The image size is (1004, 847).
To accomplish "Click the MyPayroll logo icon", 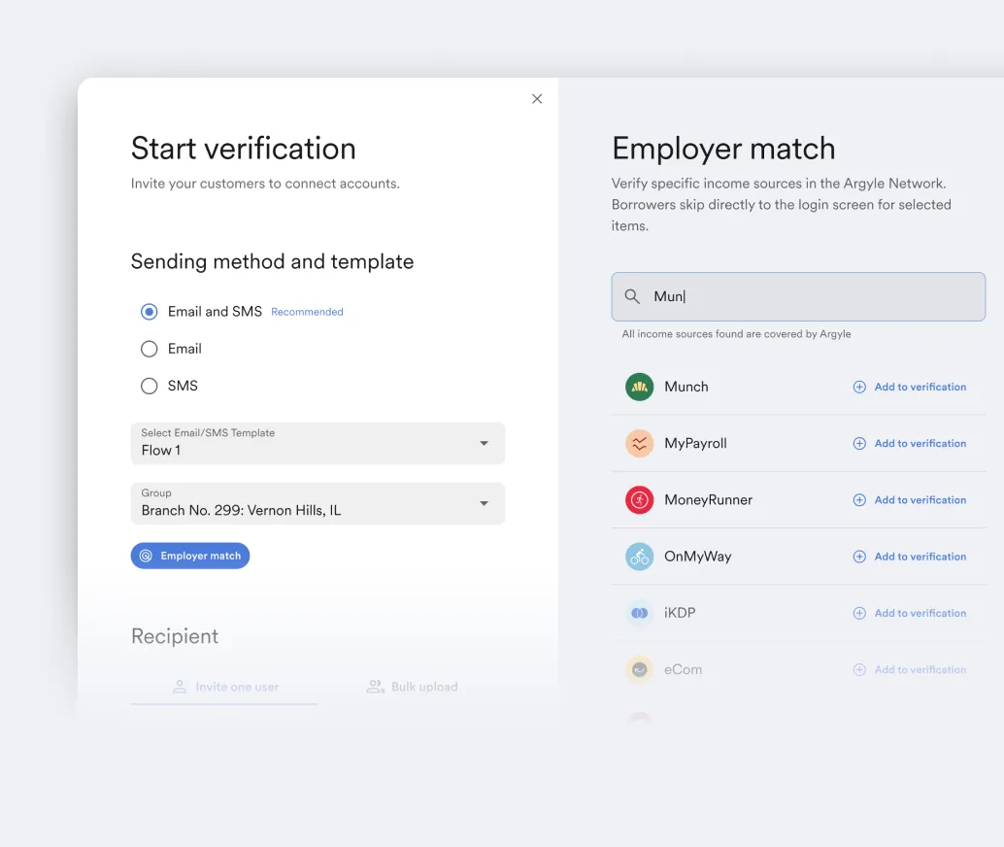I will (x=639, y=443).
